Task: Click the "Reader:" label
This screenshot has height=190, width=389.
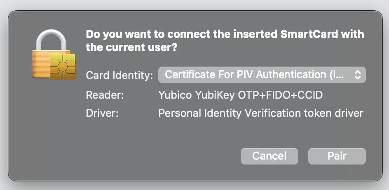Action: [x=105, y=95]
